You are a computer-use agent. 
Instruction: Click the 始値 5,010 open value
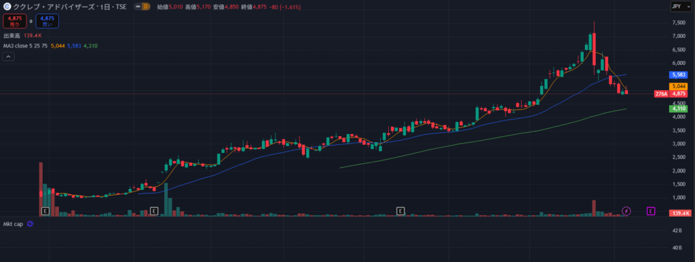click(x=170, y=7)
